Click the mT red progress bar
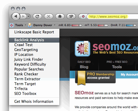138x111 pixels. [x=103, y=25]
